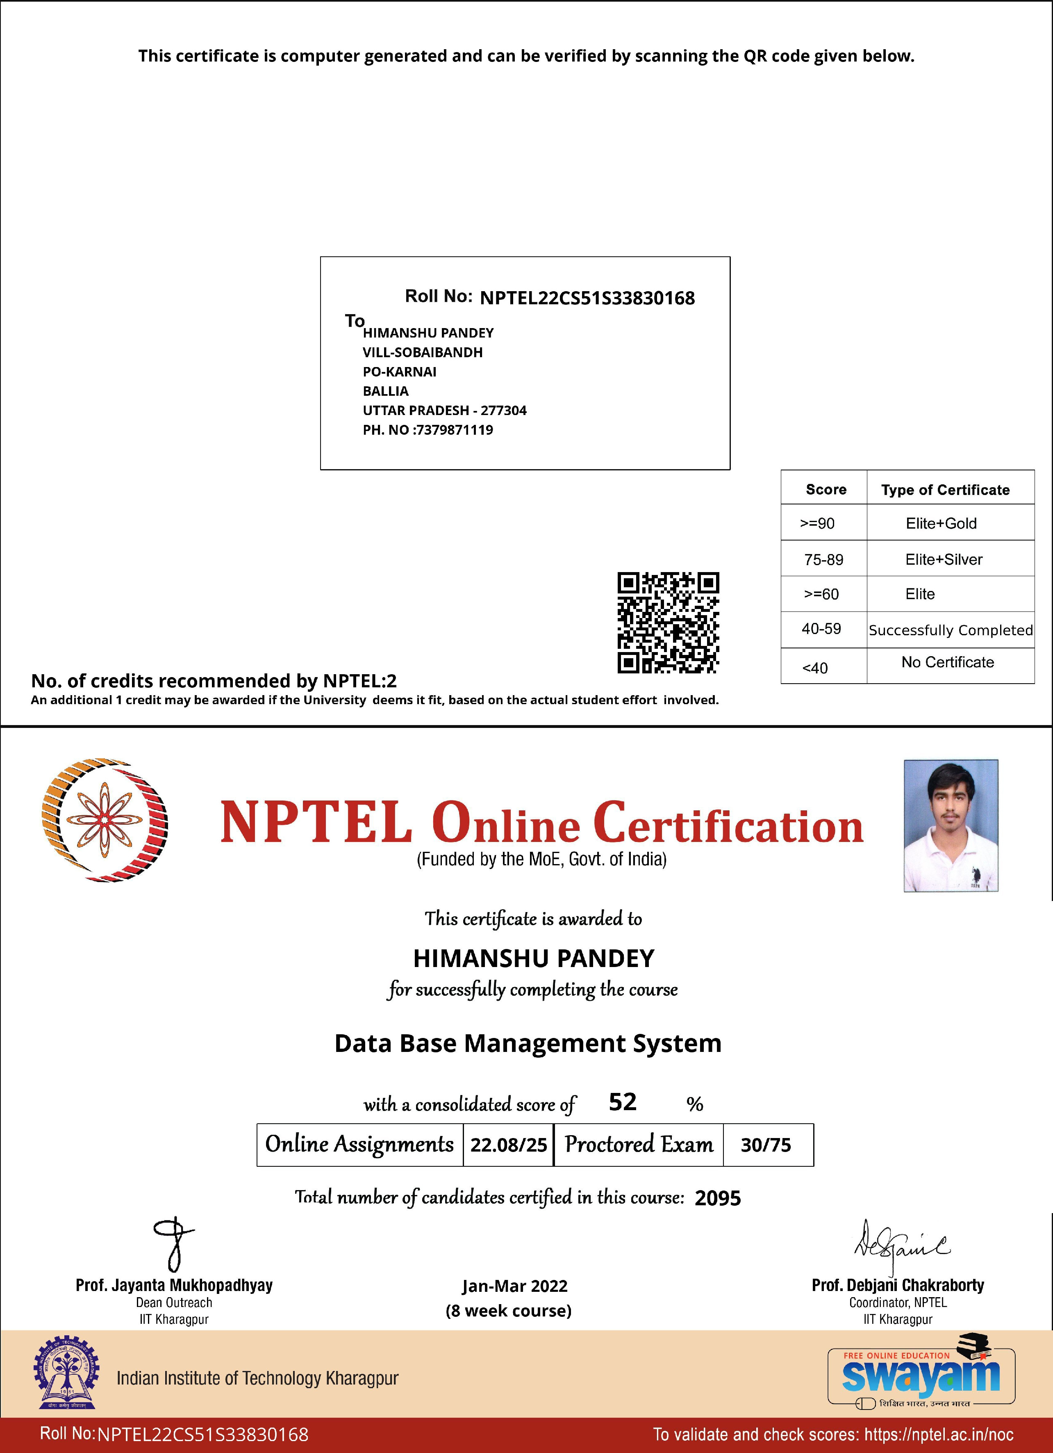
Task: Click the candidate's passport photo
Action: (951, 826)
